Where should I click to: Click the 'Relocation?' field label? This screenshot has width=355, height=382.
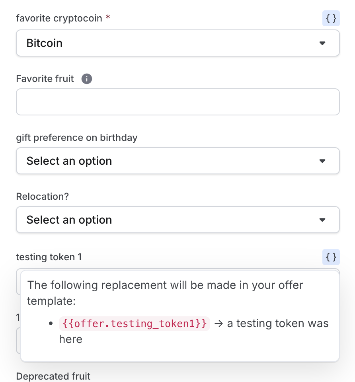43,196
